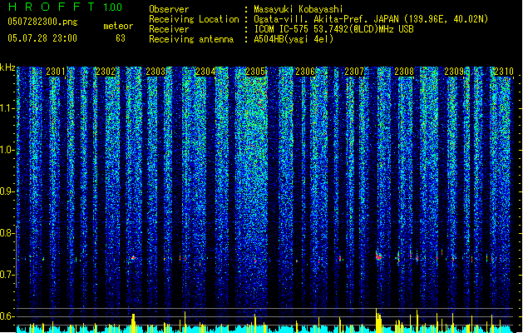This screenshot has width=523, height=333.
Task: Click the 2301 time marker
Action: (x=56, y=72)
